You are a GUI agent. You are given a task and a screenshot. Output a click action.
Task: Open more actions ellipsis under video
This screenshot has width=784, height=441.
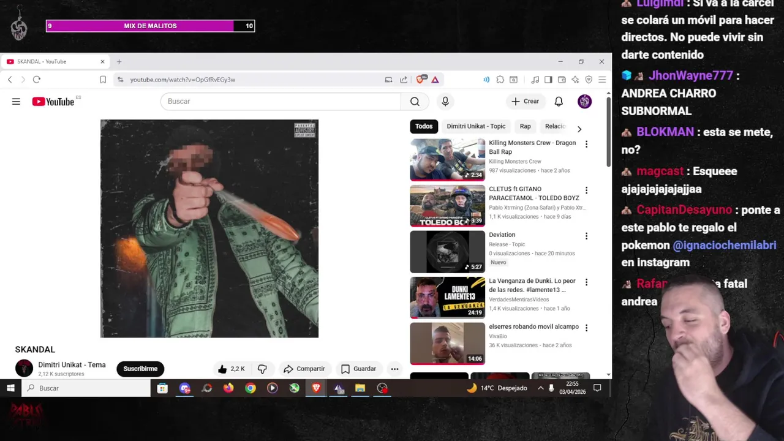394,369
